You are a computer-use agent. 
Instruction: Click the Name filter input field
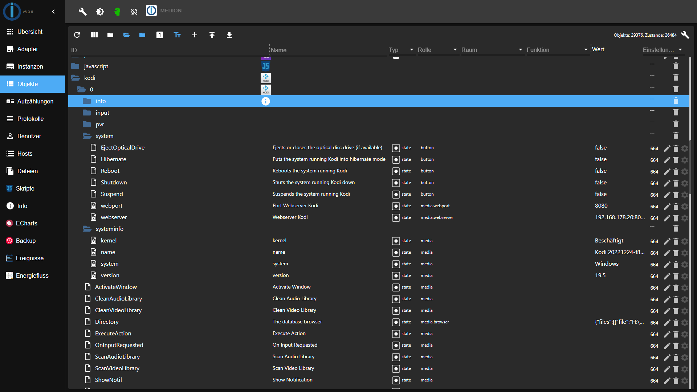click(329, 50)
